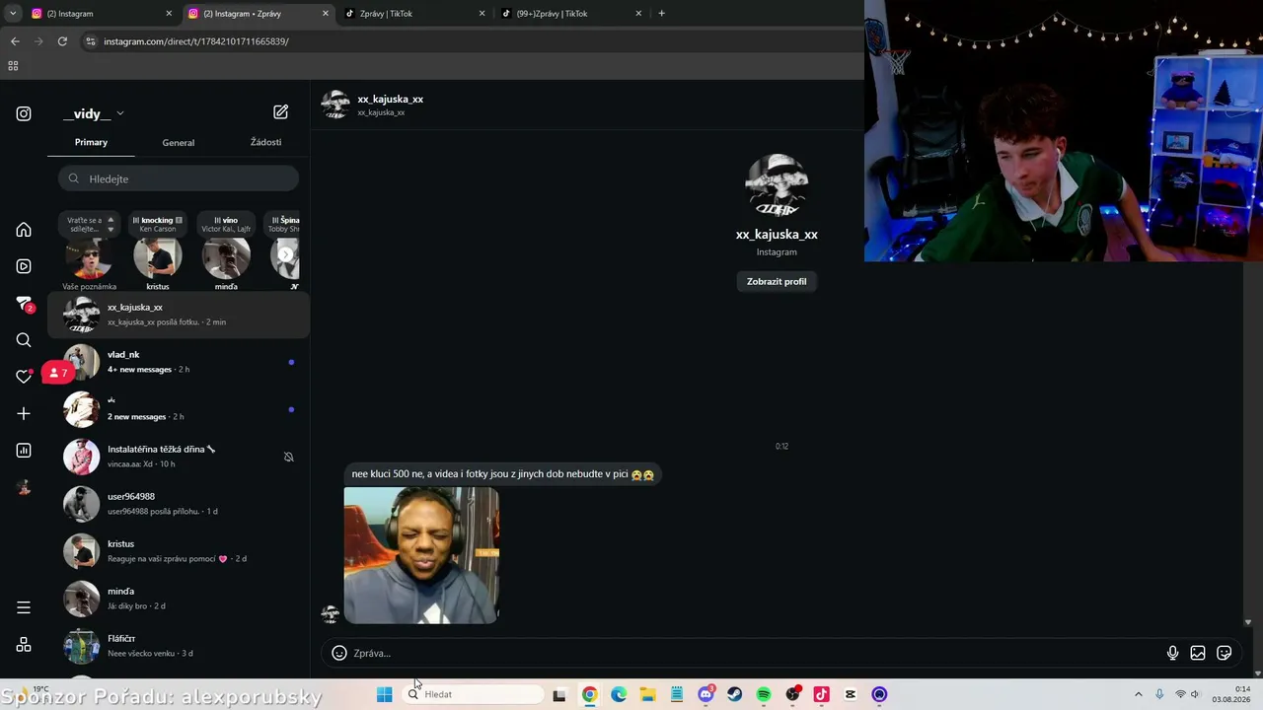The image size is (1263, 710).
Task: Open the xx_kajuska_xx conversation in the list
Action: [179, 315]
